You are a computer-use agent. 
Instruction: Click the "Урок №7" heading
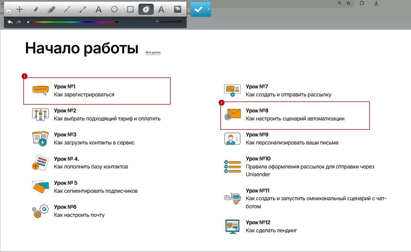(257, 86)
